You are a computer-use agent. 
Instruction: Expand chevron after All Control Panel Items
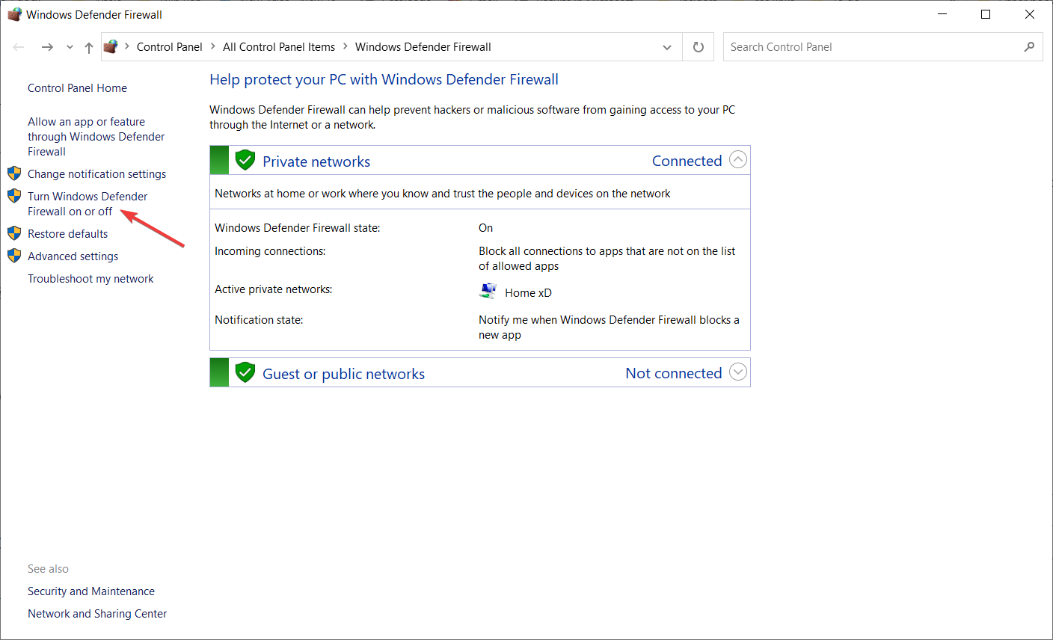pyautogui.click(x=346, y=47)
